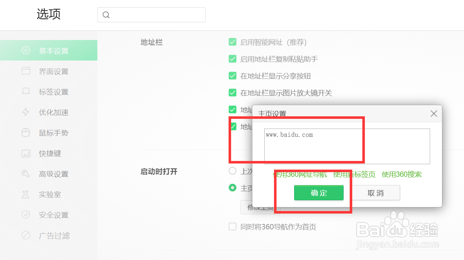Screen dimensions: 464x260
Task: Click 确定 in the homepage dialog
Action: click(319, 193)
